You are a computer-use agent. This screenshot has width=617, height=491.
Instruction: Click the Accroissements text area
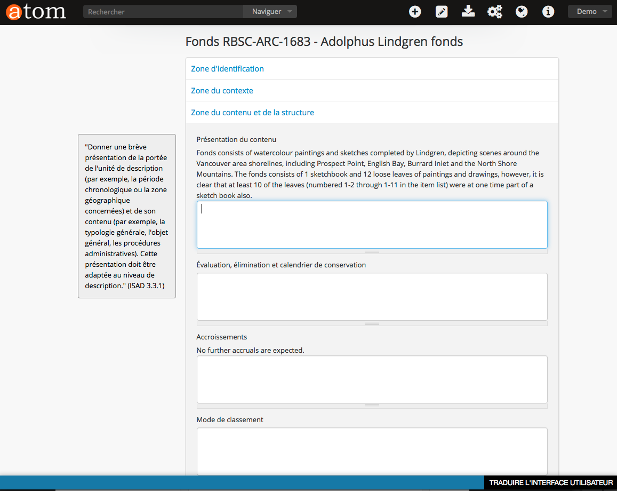(x=372, y=379)
